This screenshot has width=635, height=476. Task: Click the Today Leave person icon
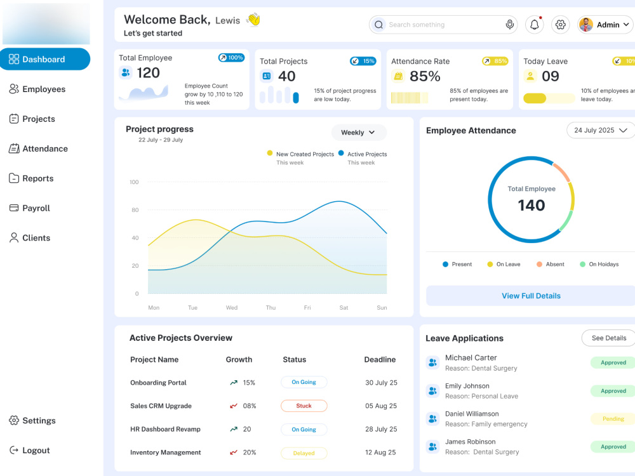click(530, 76)
